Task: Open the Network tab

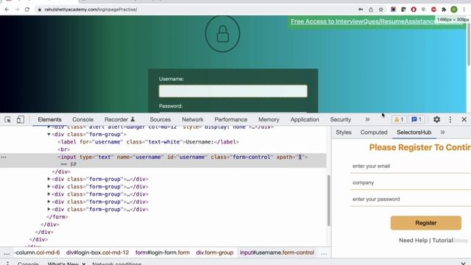Action: (x=193, y=119)
